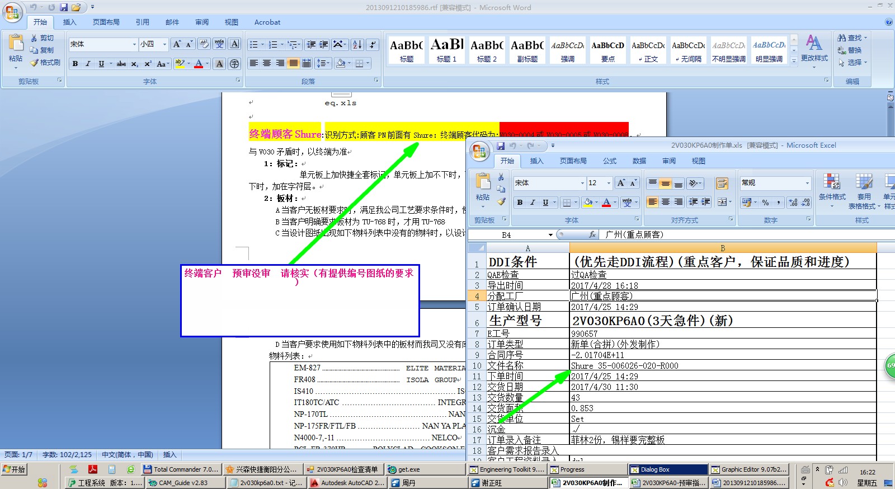Click Word's Increase Indent icon
The width and height of the screenshot is (895, 489).
tap(324, 44)
